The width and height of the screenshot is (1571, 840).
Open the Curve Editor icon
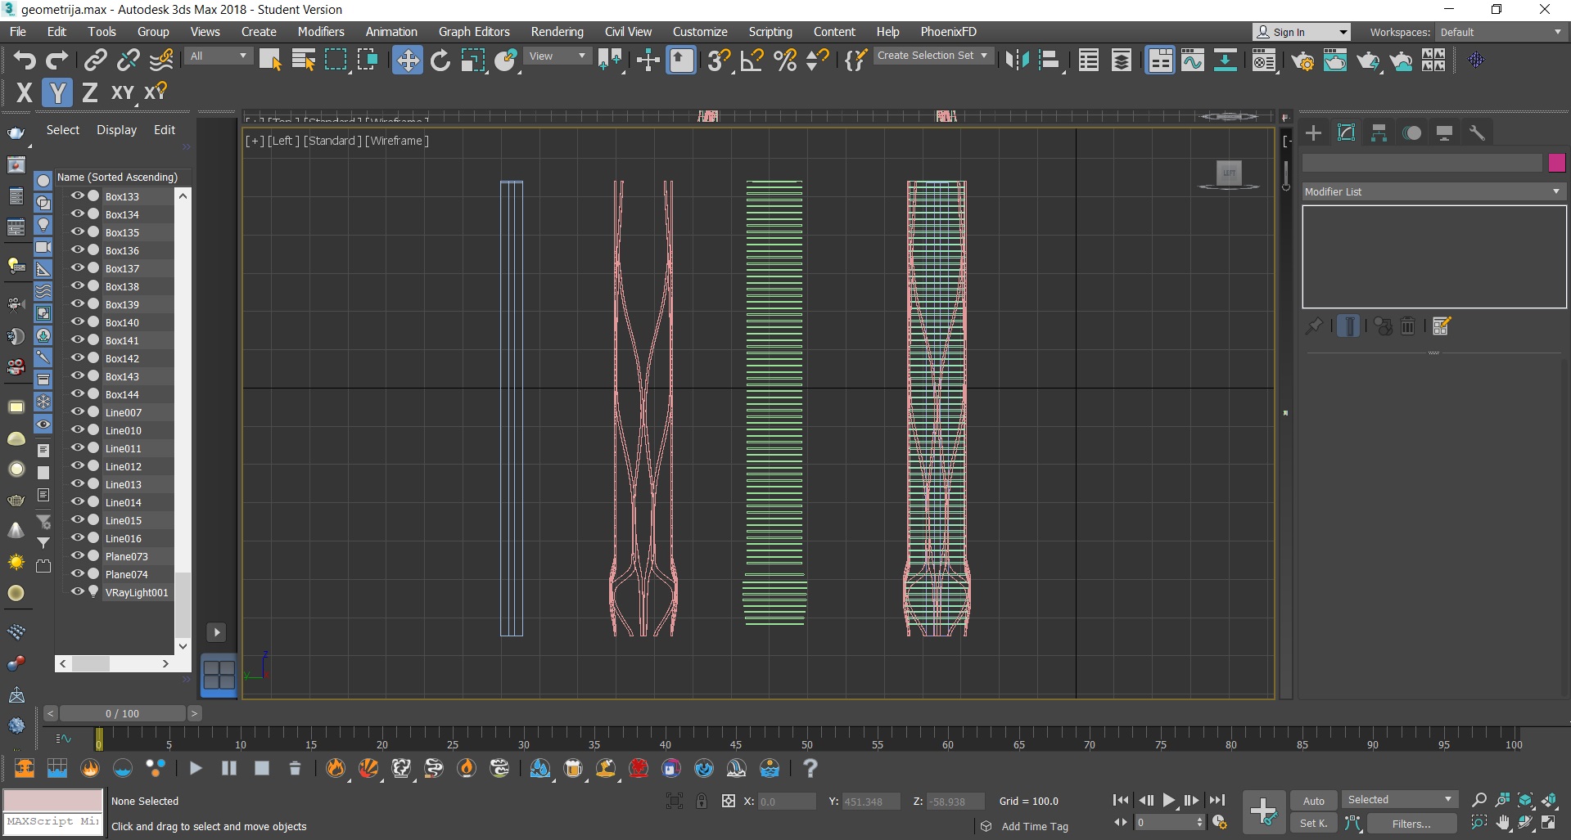pos(1193,61)
